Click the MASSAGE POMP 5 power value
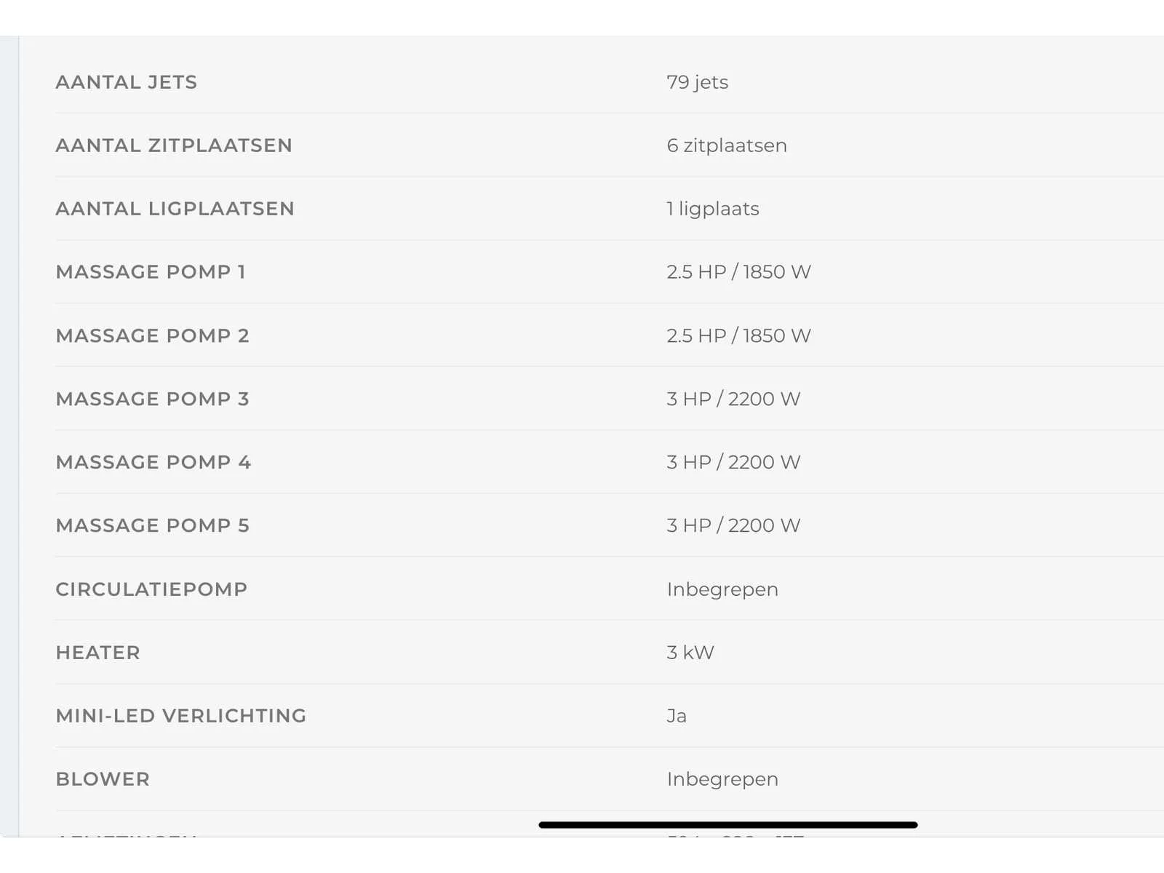 point(733,525)
